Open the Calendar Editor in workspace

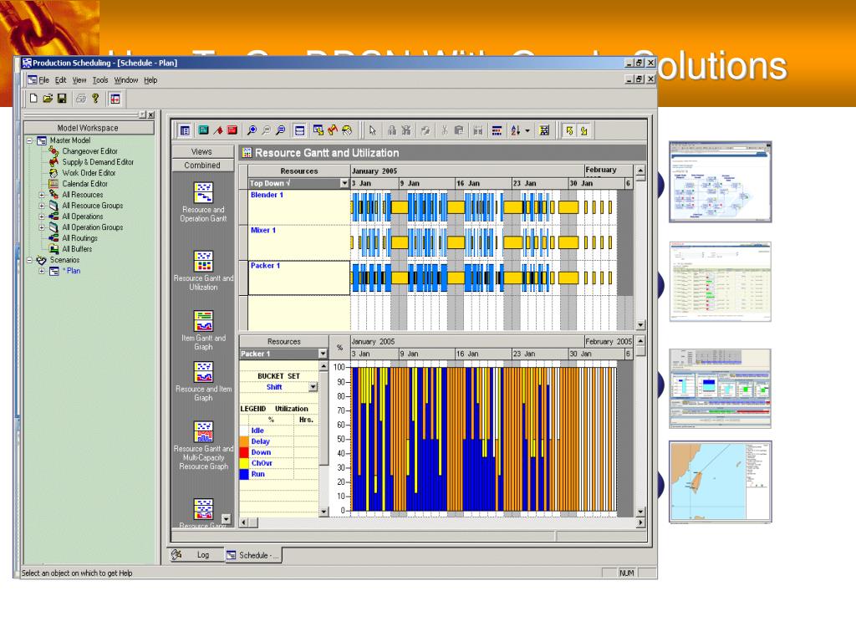coord(84,184)
